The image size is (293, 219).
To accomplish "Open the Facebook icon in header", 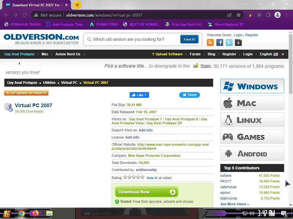I will pyautogui.click(x=220, y=43).
